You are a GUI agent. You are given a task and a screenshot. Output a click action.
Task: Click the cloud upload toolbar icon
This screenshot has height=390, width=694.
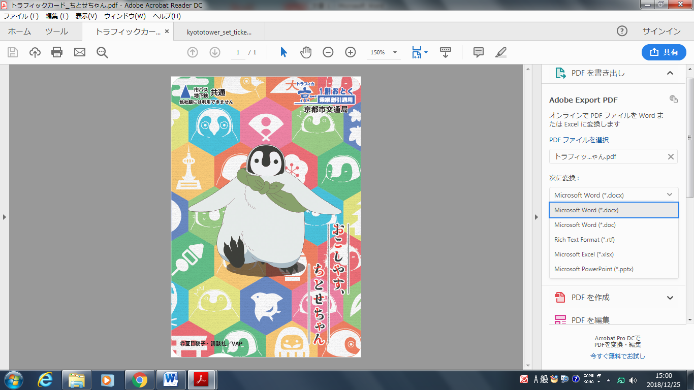(35, 52)
